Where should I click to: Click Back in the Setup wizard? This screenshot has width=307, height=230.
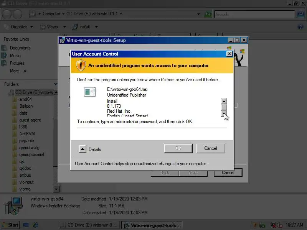click(x=165, y=173)
